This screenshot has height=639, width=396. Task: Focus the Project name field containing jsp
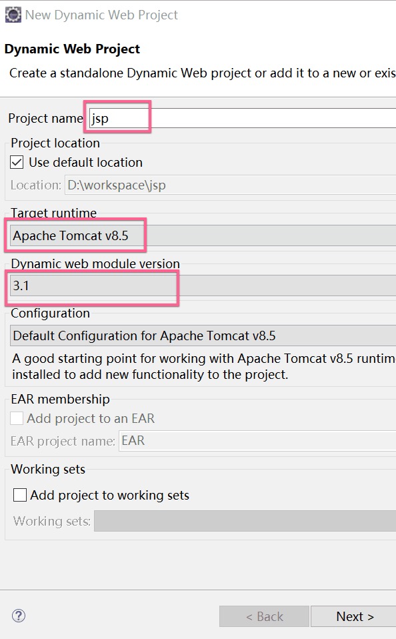pyautogui.click(x=243, y=118)
